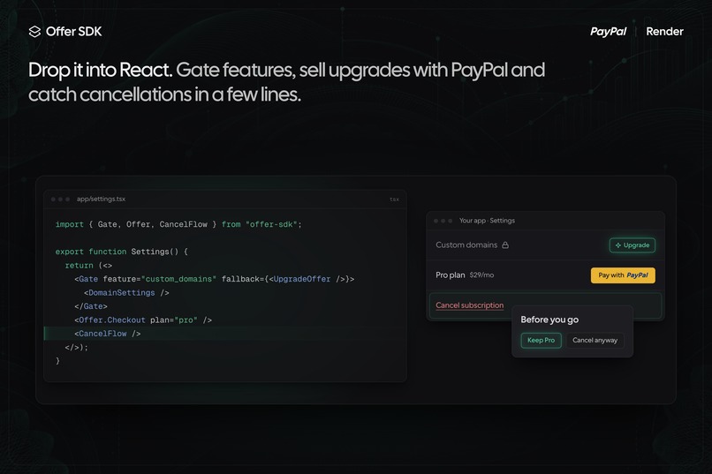The width and height of the screenshot is (712, 474).
Task: Click the Cancel subscription link
Action: pos(470,305)
